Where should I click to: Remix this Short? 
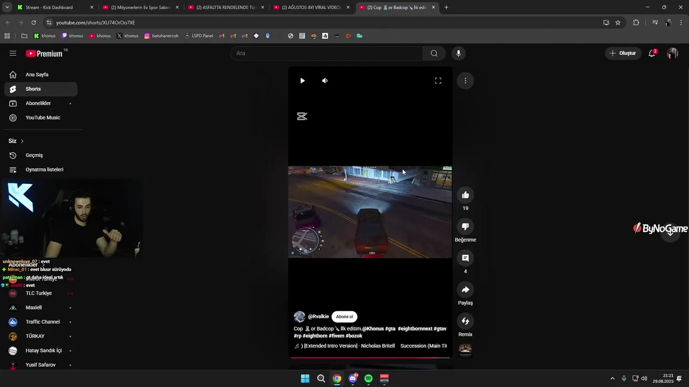pyautogui.click(x=466, y=321)
